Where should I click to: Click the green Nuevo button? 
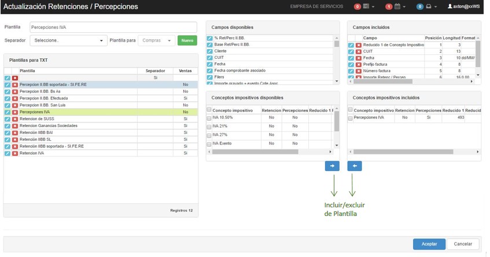pos(187,40)
